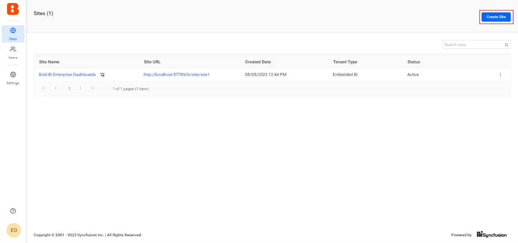
Task: Go to previous page of pager
Action: tap(56, 88)
